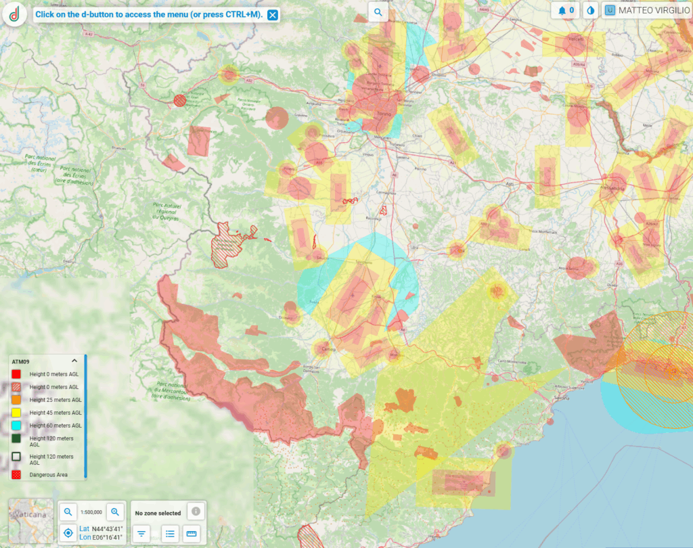
Task: Open the map search tool
Action: click(378, 12)
